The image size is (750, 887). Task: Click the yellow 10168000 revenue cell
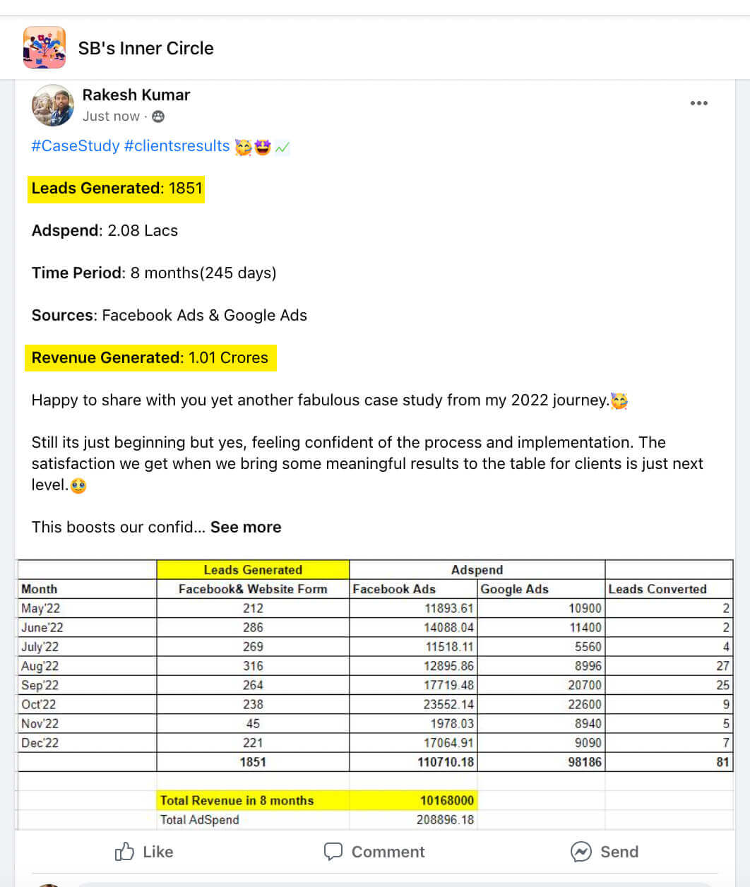click(446, 800)
